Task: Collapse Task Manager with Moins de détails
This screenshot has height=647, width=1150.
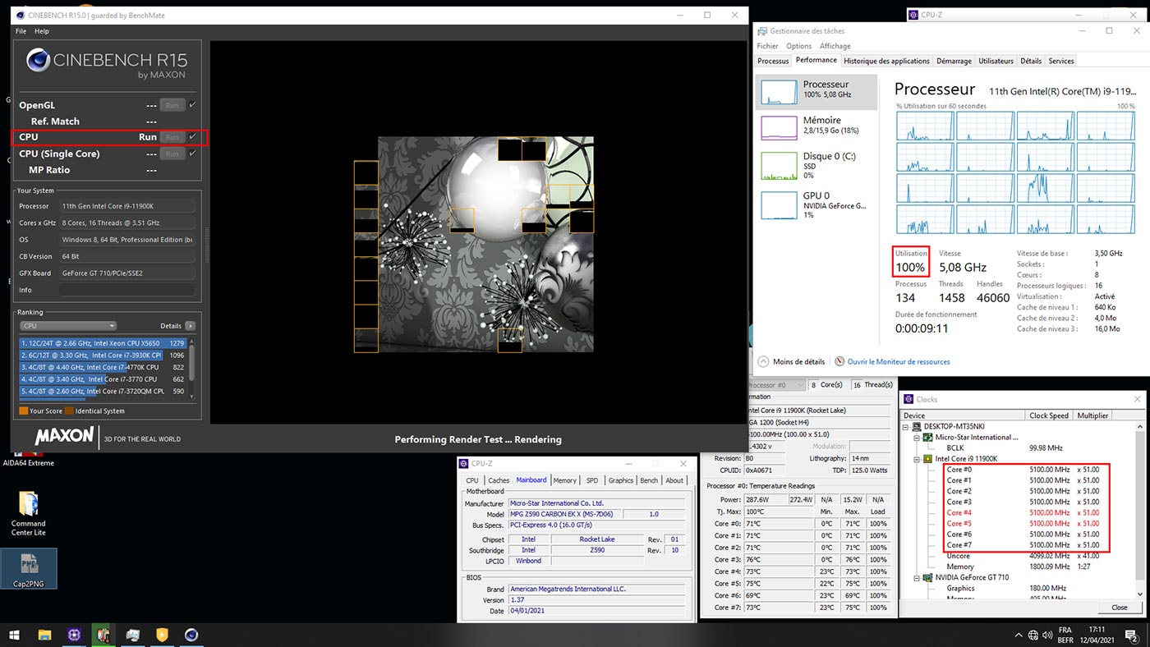Action: pyautogui.click(x=791, y=361)
